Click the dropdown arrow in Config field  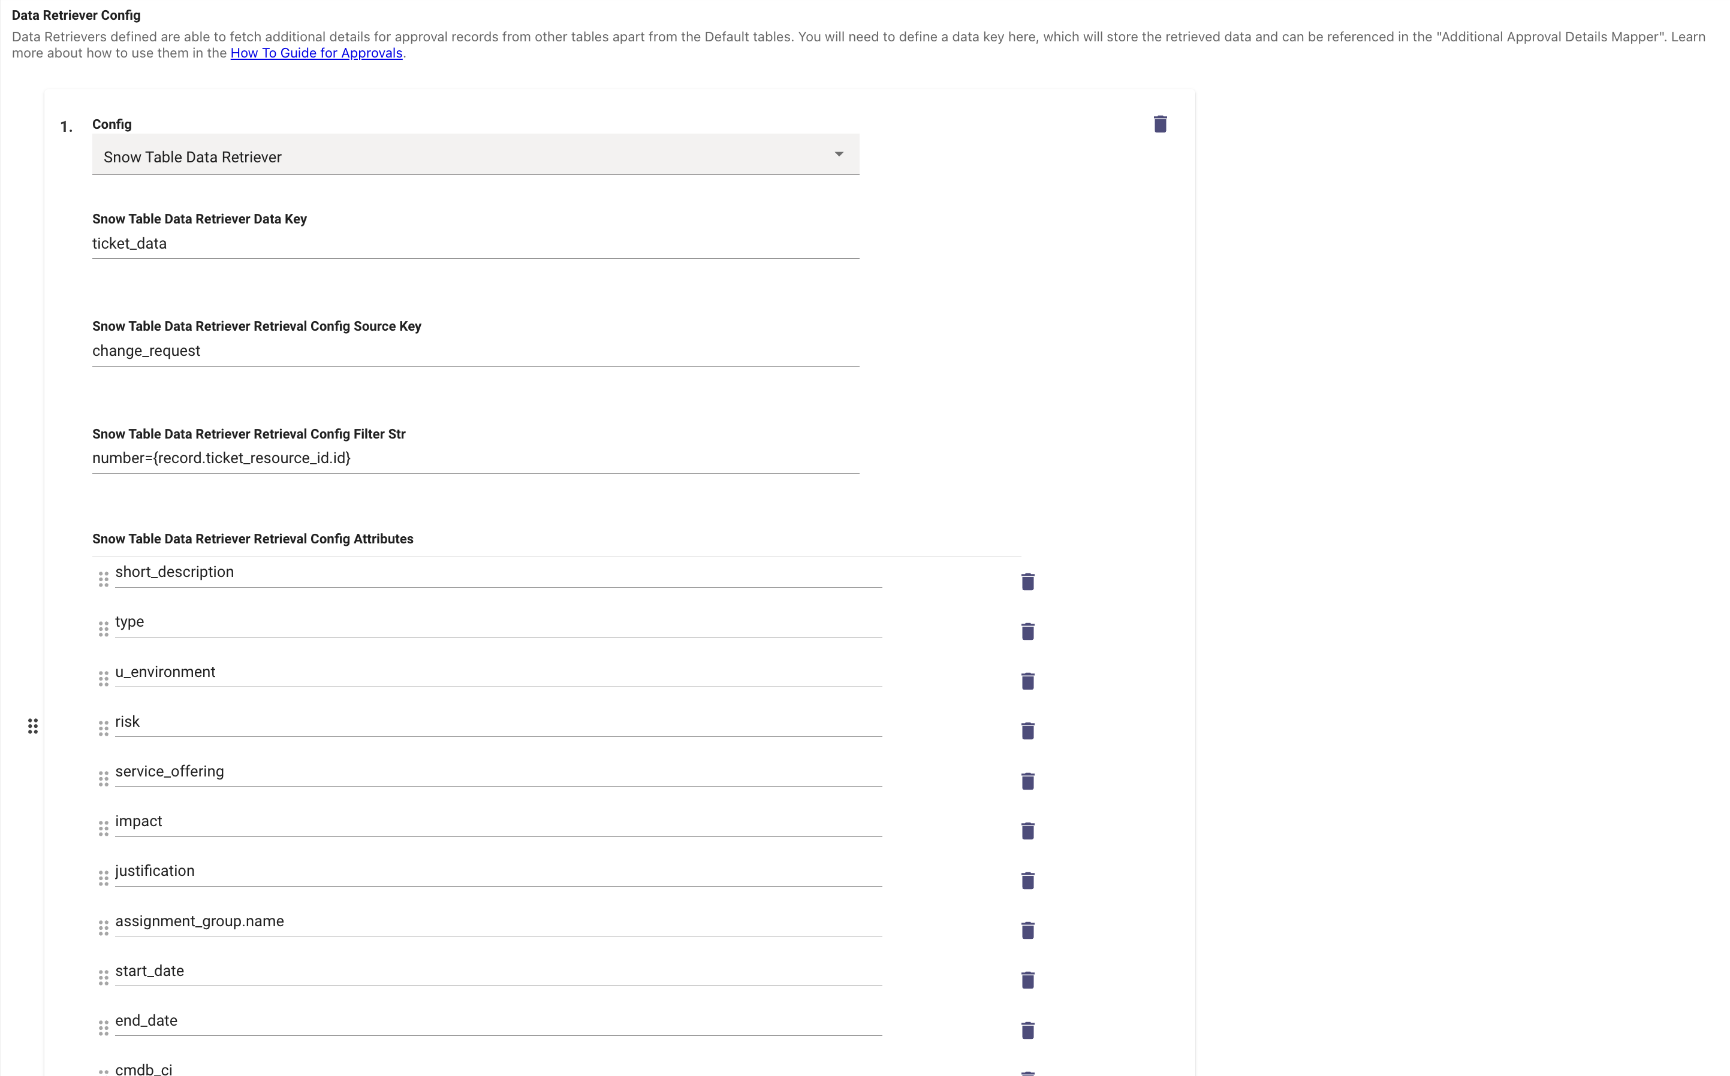pos(839,155)
